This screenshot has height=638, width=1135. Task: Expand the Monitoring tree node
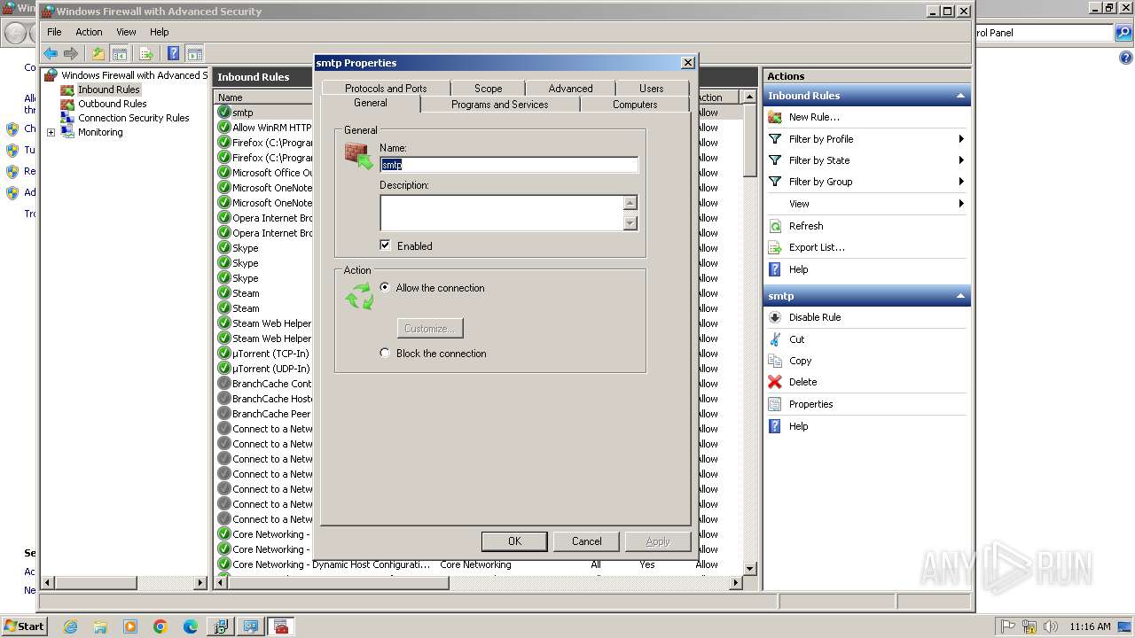[51, 132]
